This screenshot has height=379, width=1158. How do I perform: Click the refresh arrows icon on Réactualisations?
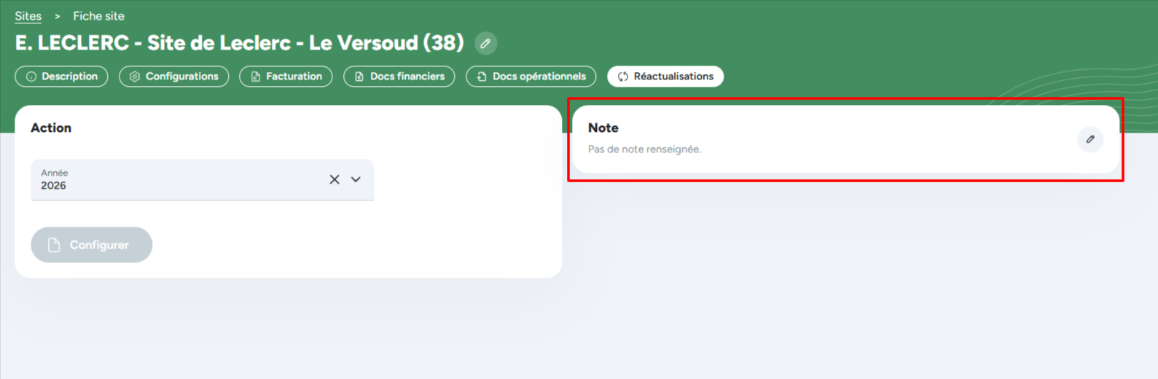[623, 77]
